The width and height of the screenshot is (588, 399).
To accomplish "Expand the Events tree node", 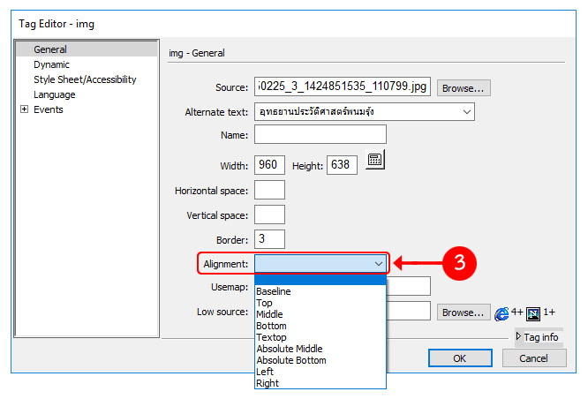I will click(x=24, y=110).
